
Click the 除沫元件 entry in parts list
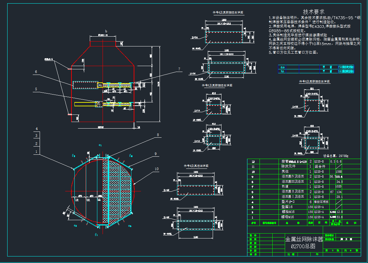click(x=289, y=167)
